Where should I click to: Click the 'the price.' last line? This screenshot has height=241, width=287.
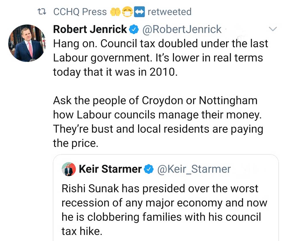(76, 143)
